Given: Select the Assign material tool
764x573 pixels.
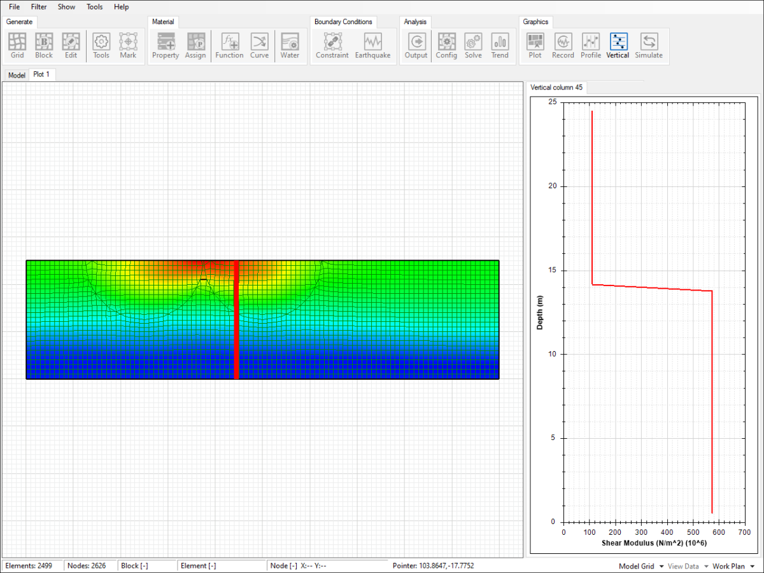Looking at the screenshot, I should [x=195, y=46].
